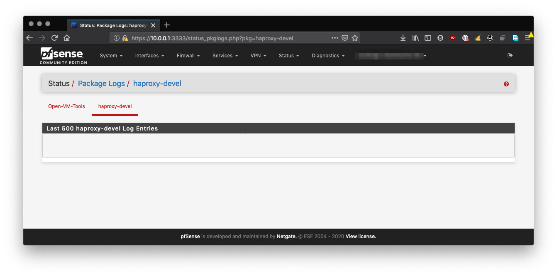557x276 pixels.
Task: Open help via red question mark icon
Action: [x=506, y=84]
